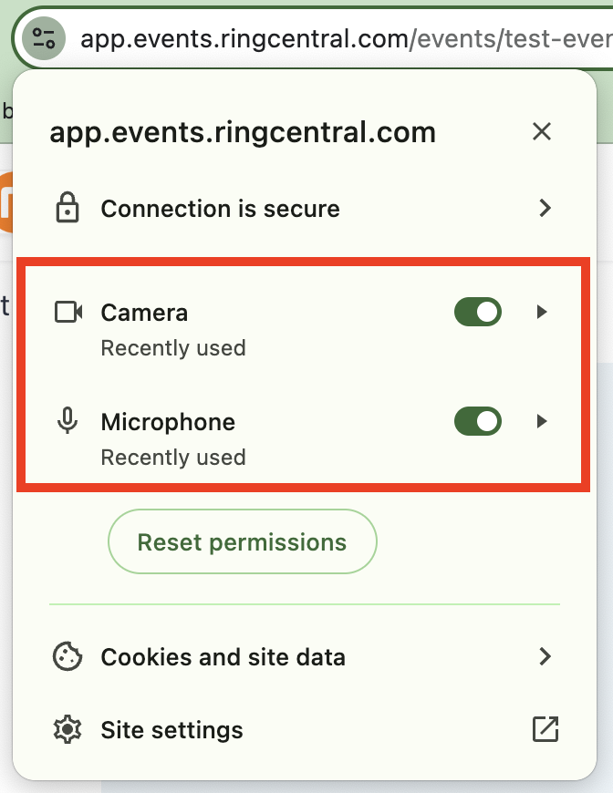Image resolution: width=613 pixels, height=793 pixels.
Task: Turn off the Microphone permission toggle
Action: [x=478, y=422]
